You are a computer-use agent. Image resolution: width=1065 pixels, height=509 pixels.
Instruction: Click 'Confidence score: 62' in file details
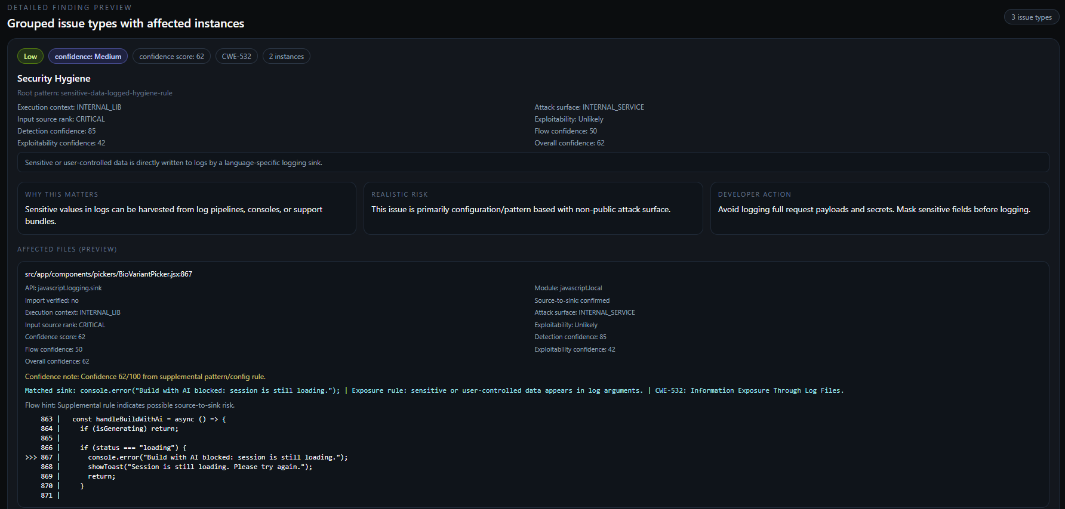click(55, 337)
